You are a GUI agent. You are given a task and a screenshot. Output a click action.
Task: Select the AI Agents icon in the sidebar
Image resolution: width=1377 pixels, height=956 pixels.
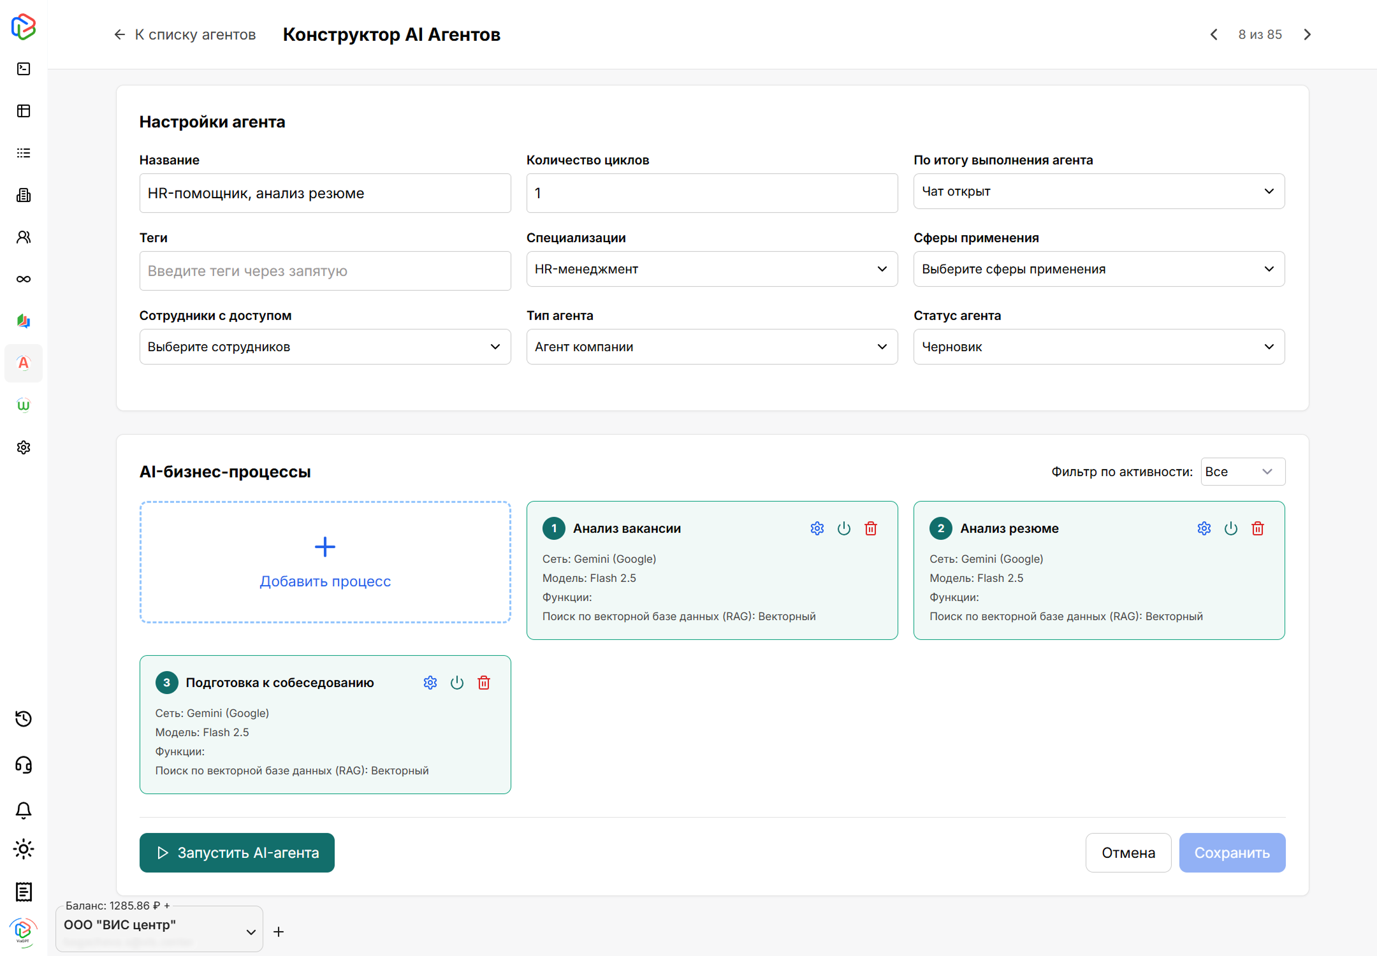coord(24,363)
